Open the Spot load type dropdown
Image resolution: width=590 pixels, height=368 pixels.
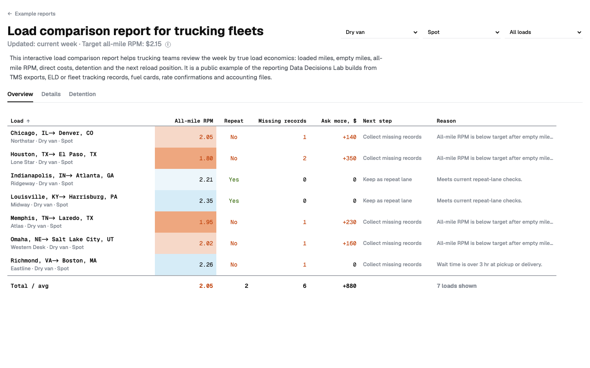pyautogui.click(x=462, y=32)
